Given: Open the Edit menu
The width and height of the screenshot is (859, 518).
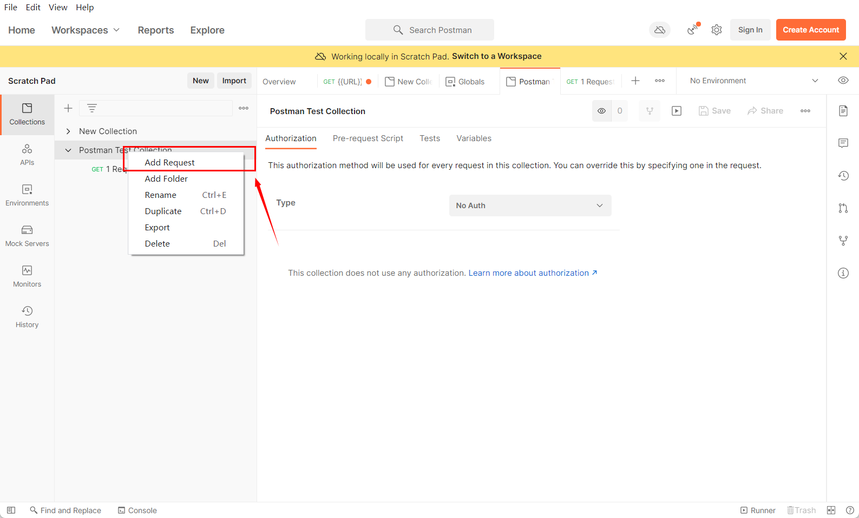Looking at the screenshot, I should click(x=33, y=7).
